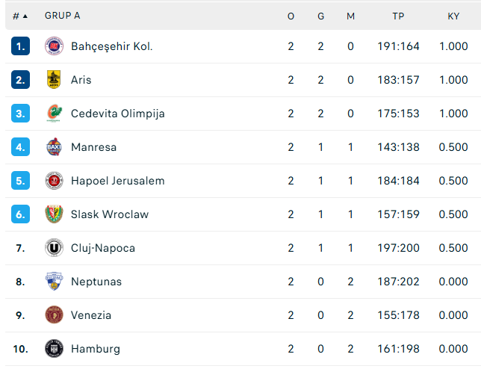Open the Cedevita Olimpija team link
The width and height of the screenshot is (481, 369).
tap(117, 114)
